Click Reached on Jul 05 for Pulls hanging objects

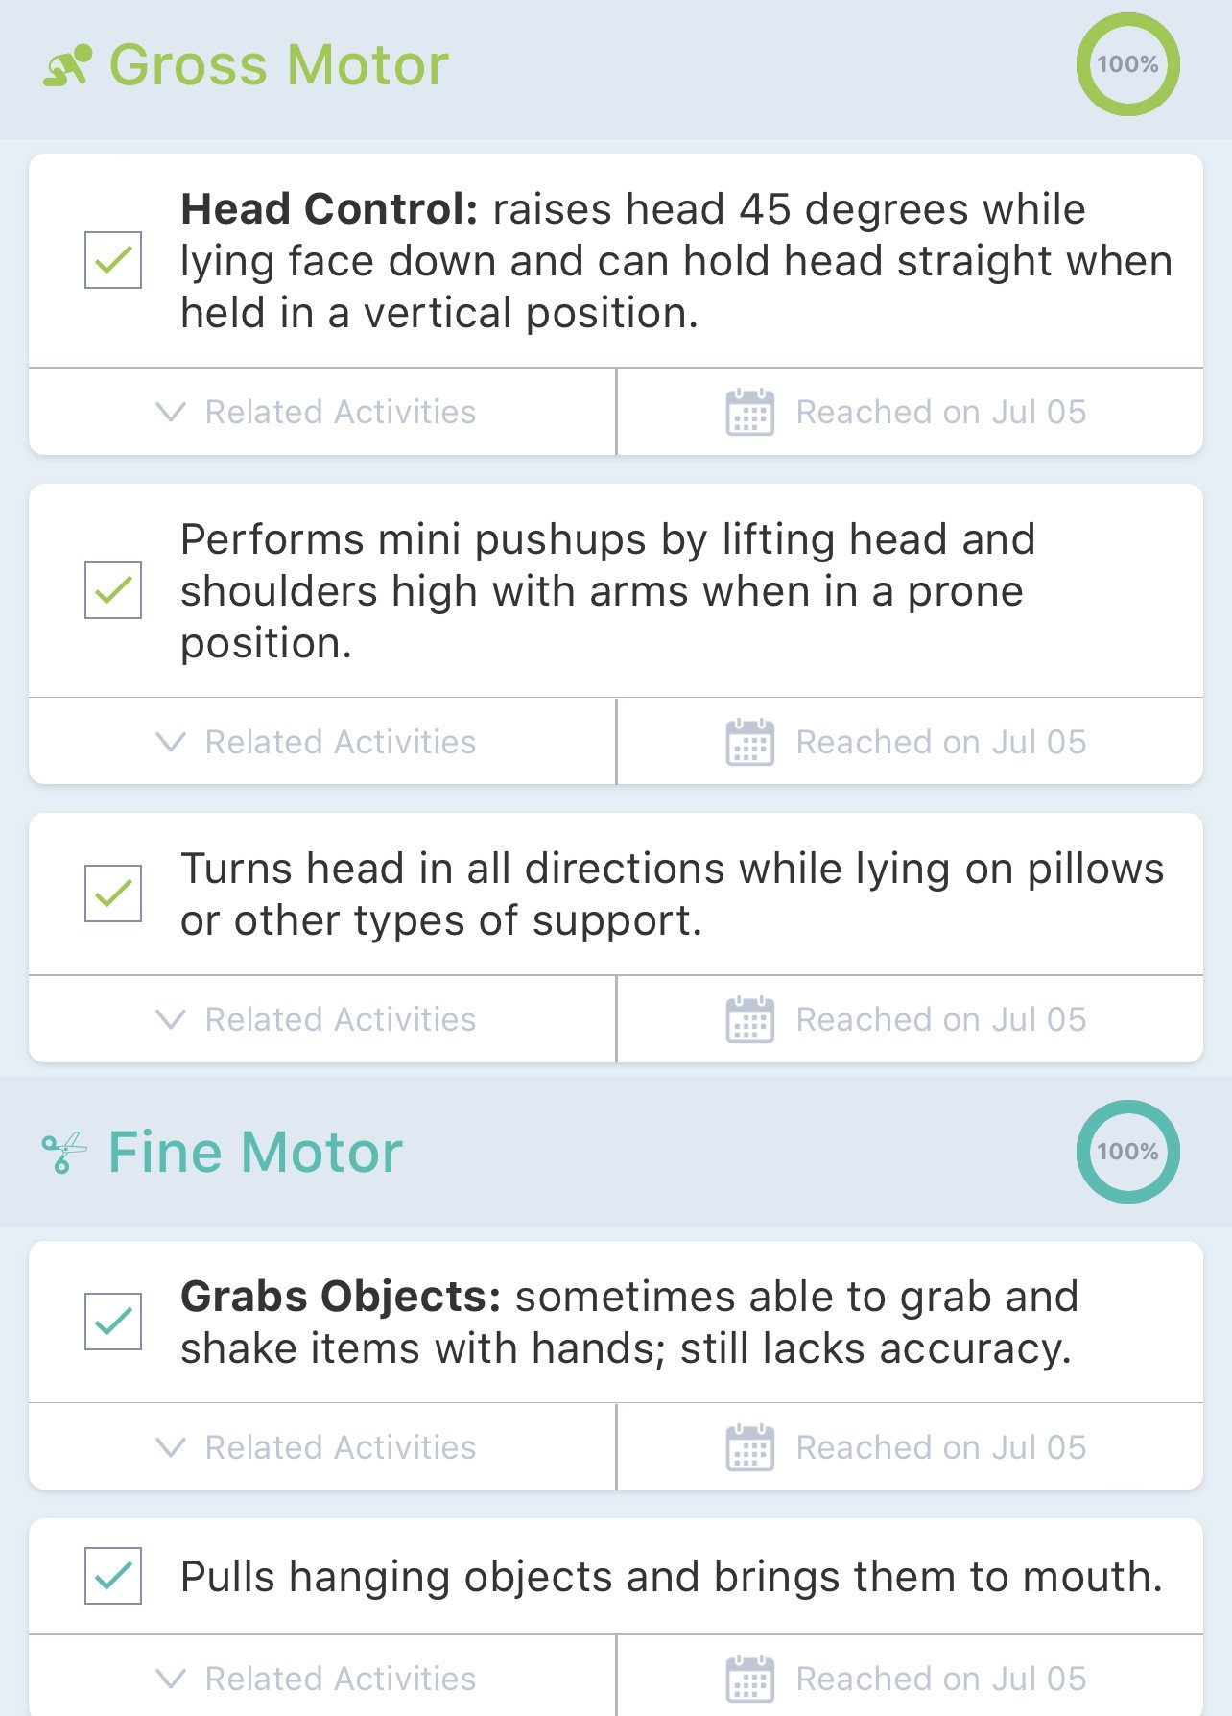[x=940, y=1679]
